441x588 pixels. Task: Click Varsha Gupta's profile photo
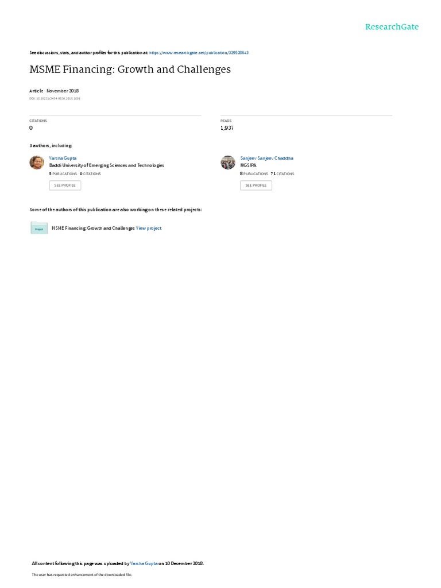37,163
